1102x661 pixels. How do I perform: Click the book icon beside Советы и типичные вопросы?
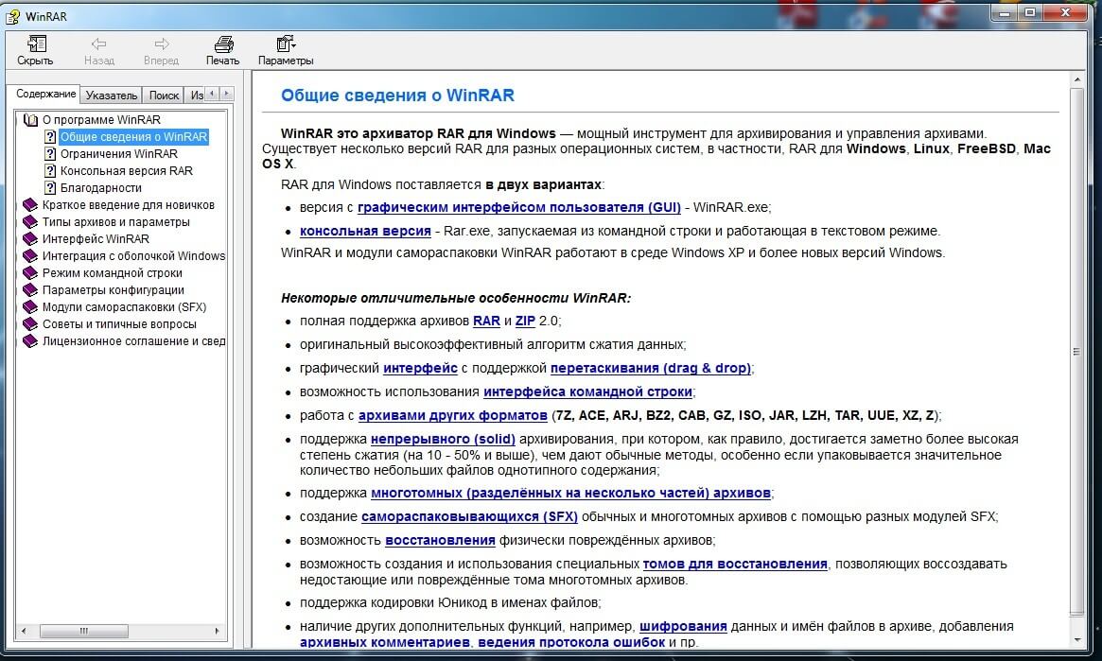30,324
